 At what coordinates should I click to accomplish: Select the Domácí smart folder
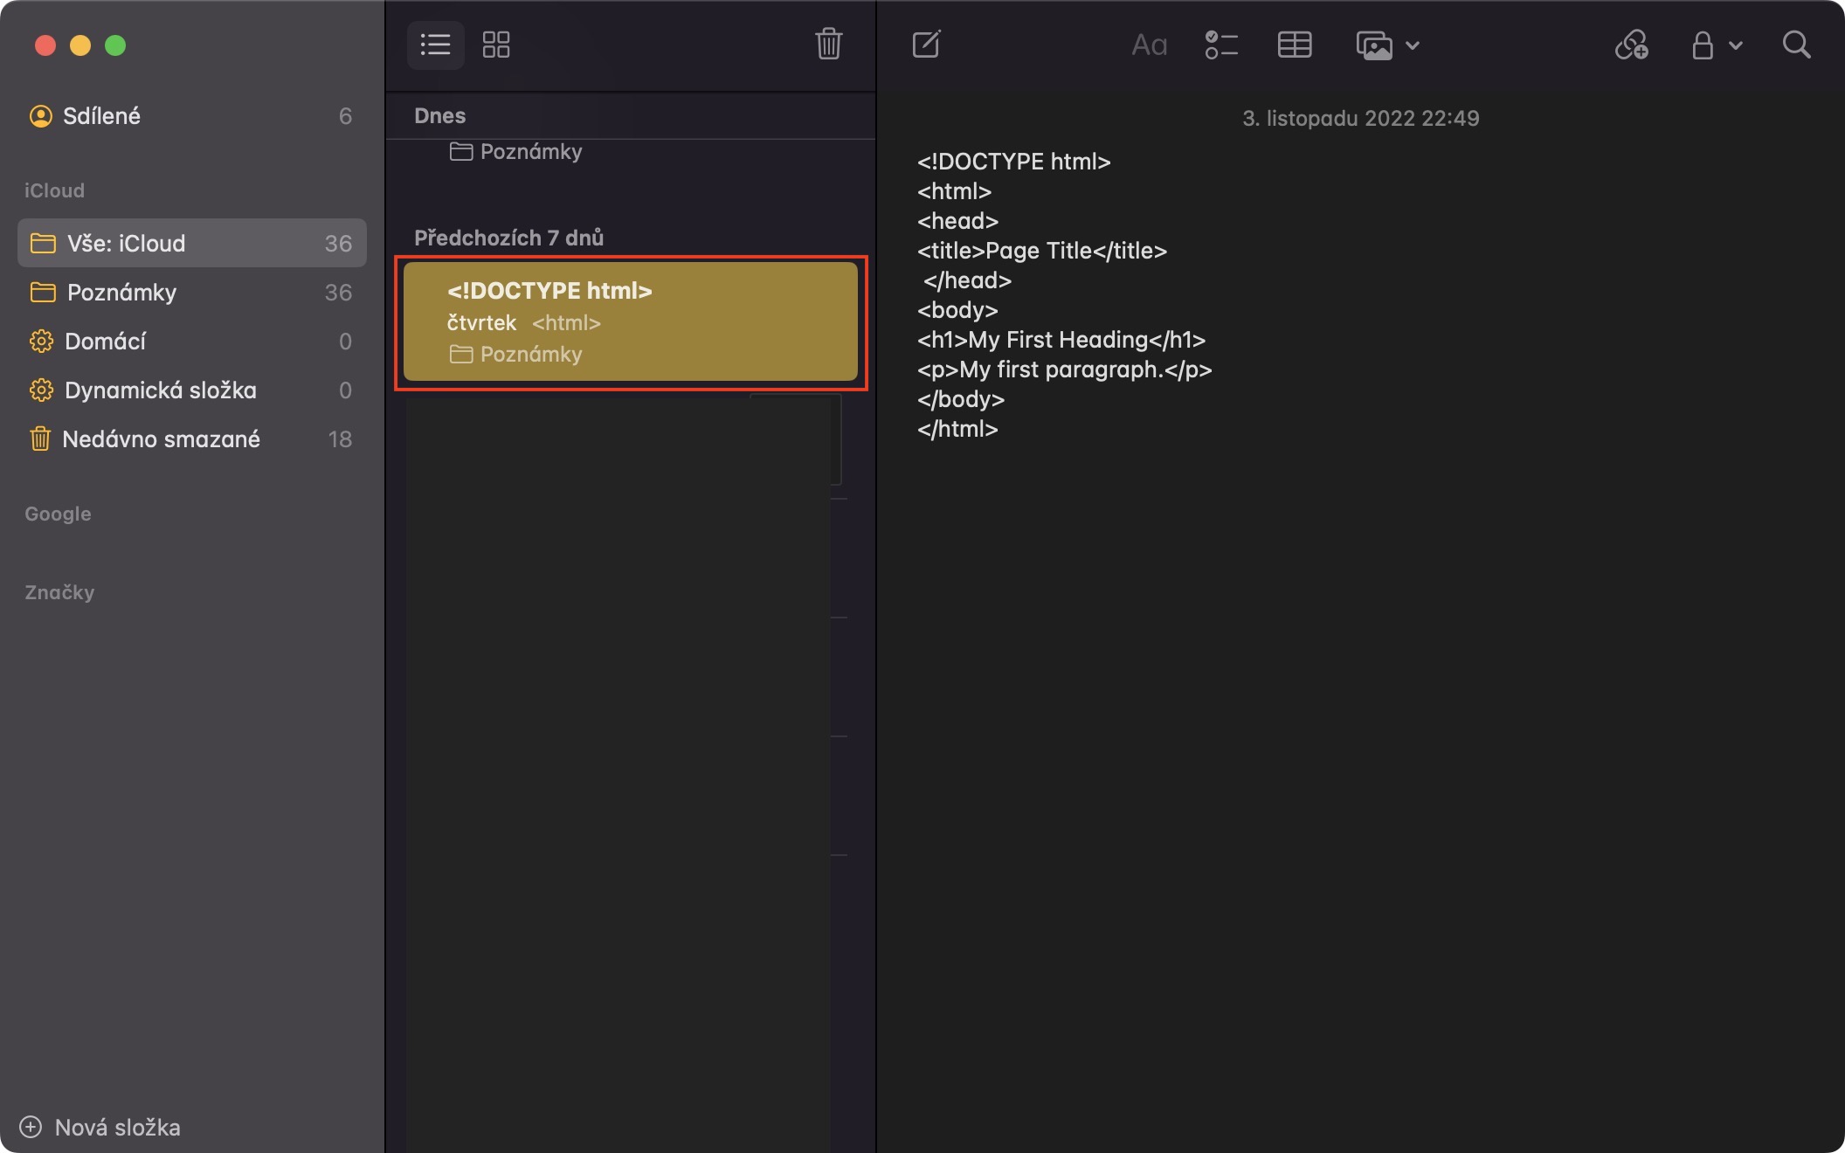point(105,342)
